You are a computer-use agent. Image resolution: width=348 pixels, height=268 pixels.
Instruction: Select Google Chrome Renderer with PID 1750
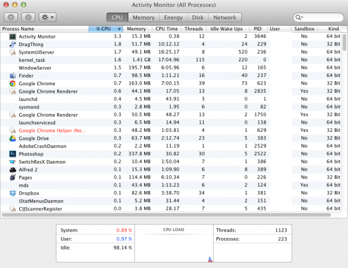[x=171, y=114]
